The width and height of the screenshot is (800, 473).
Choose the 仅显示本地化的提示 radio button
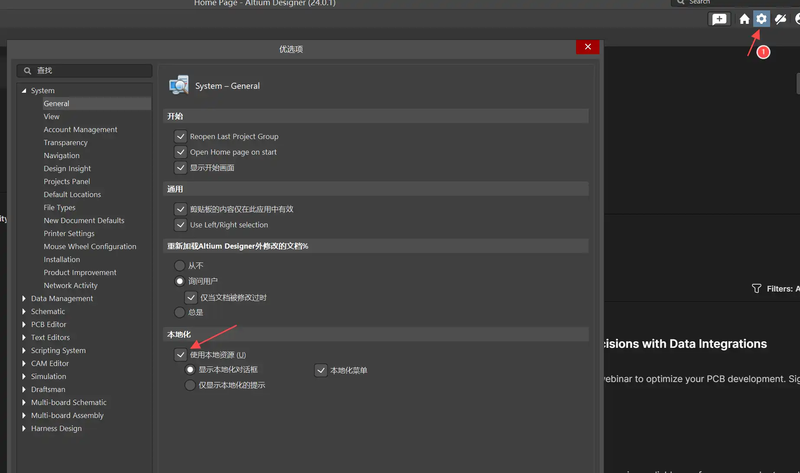click(x=190, y=385)
